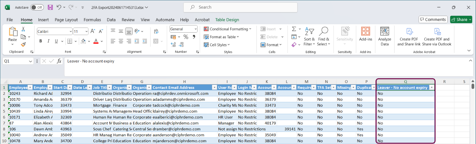
Task: Click cell tadcock@ciphrdemo.com
Action: coord(184,105)
